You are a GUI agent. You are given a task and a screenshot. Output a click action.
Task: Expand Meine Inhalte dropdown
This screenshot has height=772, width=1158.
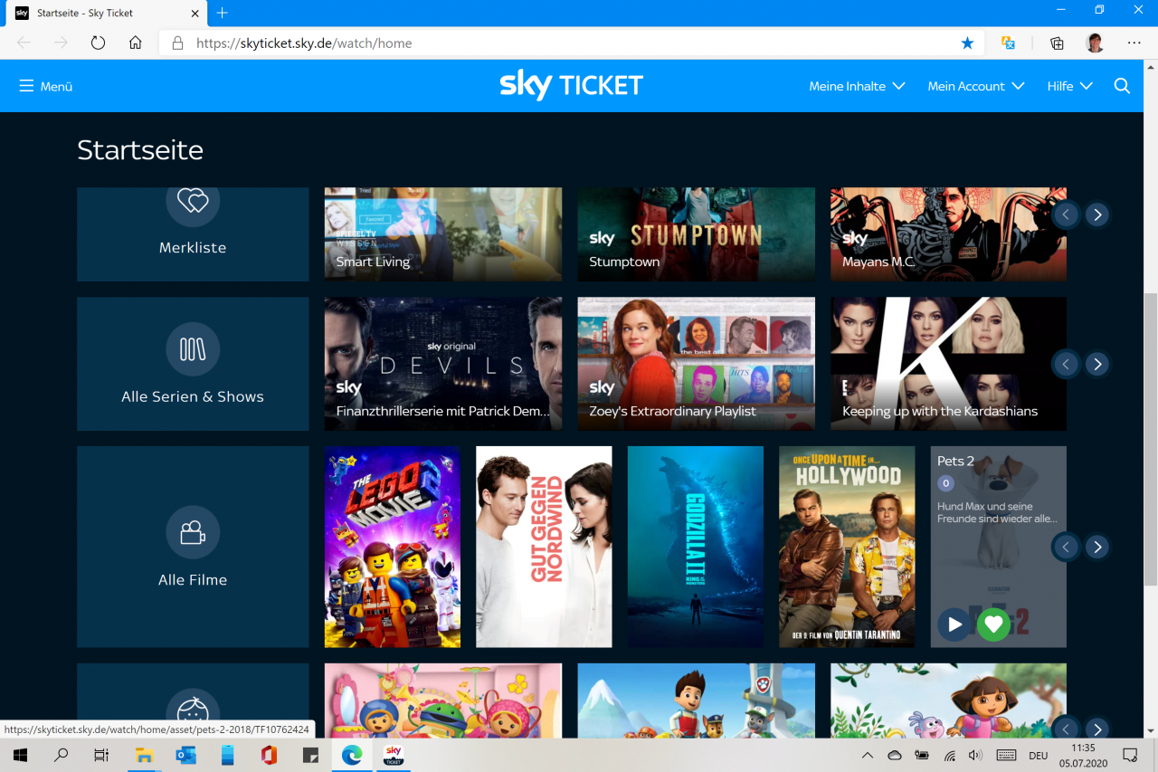(x=857, y=86)
